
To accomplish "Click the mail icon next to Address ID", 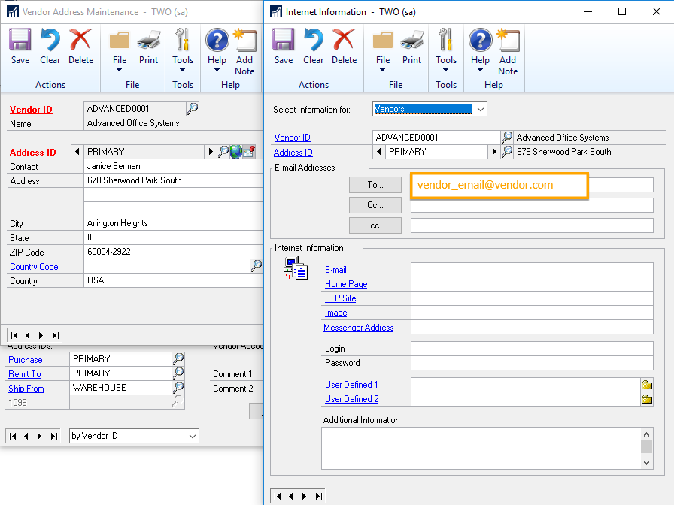I will click(x=249, y=152).
